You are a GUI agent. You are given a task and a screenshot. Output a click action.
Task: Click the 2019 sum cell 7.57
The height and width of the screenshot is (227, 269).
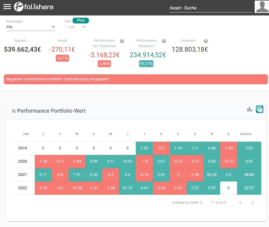click(249, 148)
